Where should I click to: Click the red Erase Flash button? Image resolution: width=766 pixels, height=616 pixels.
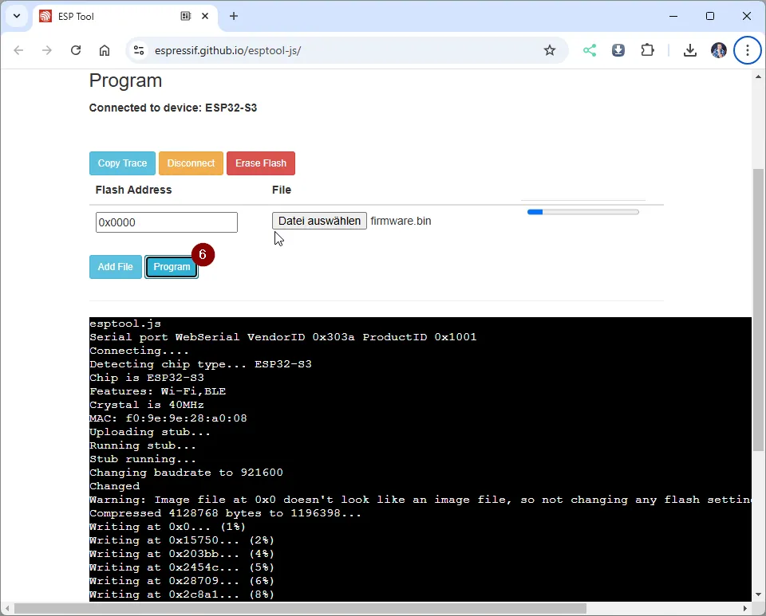pyautogui.click(x=261, y=163)
